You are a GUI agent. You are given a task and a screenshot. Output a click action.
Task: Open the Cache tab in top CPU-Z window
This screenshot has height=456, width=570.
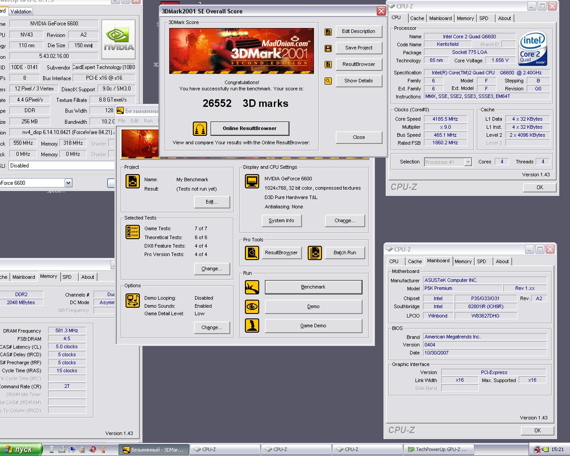coord(417,18)
